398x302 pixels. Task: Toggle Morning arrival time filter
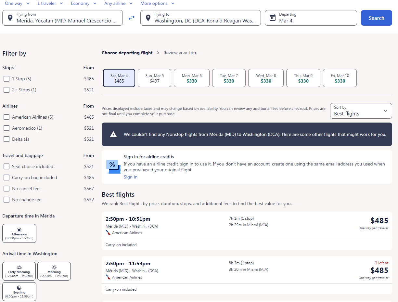(54, 271)
